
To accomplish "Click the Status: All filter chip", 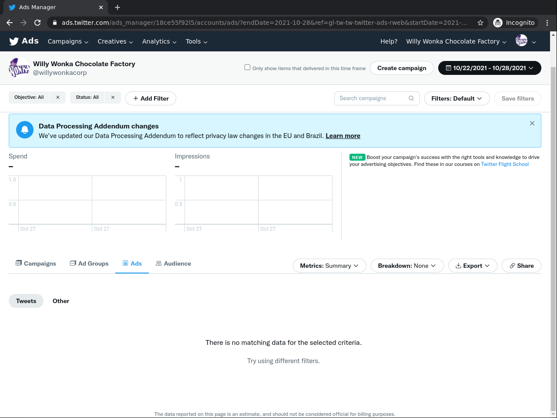I will pyautogui.click(x=87, y=98).
